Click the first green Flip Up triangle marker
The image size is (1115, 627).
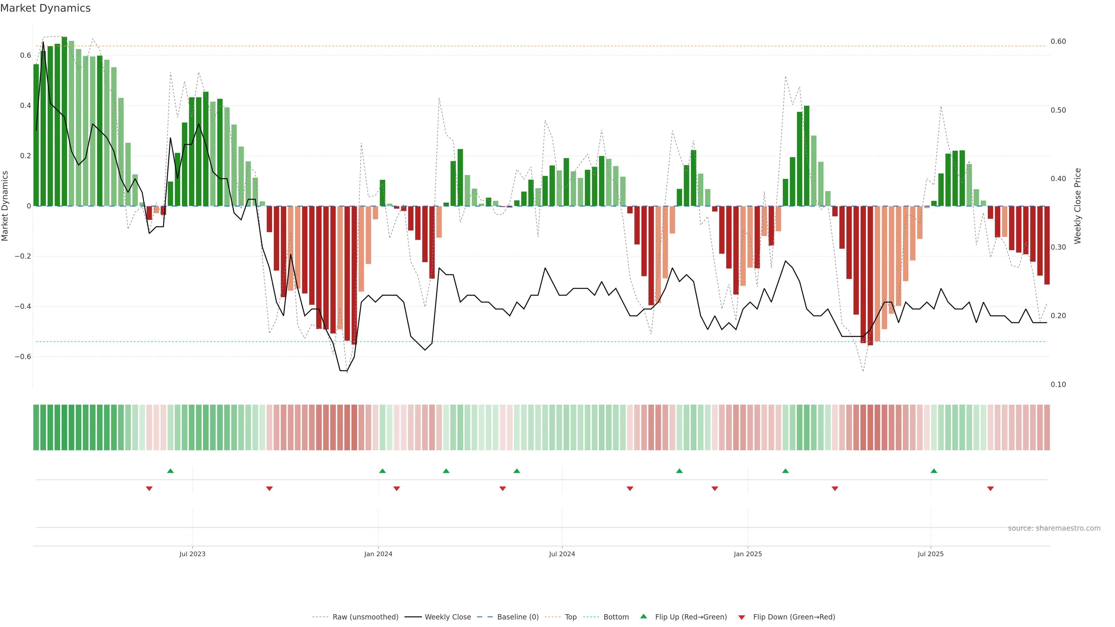click(x=170, y=471)
